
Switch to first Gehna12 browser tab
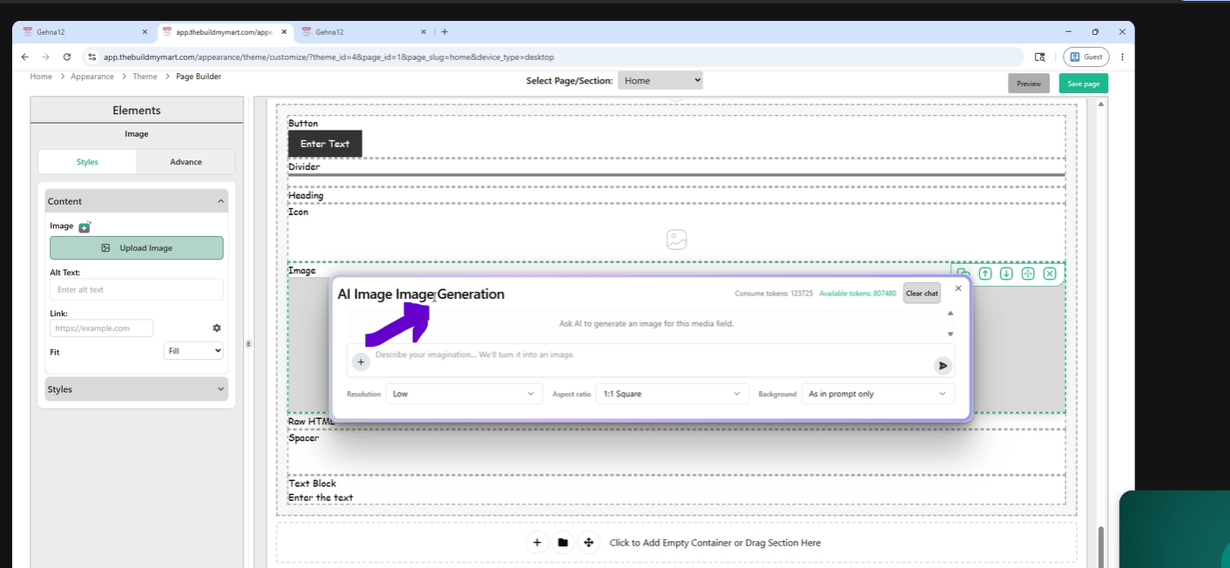pyautogui.click(x=85, y=32)
